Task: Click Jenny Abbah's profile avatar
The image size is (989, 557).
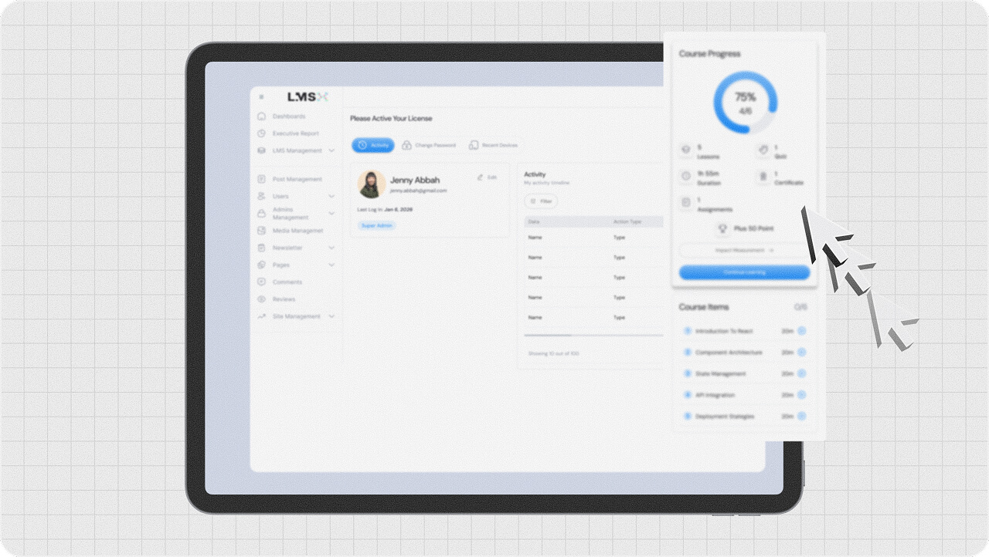Action: (372, 184)
